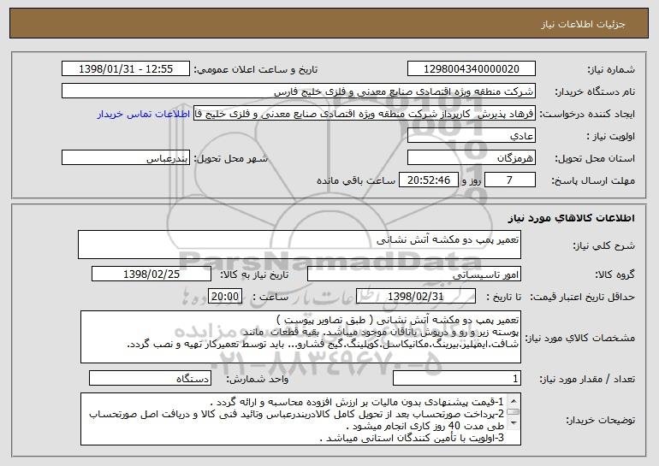Click the buyer notes text area
Screen dimensions: 659x466
click(300, 419)
